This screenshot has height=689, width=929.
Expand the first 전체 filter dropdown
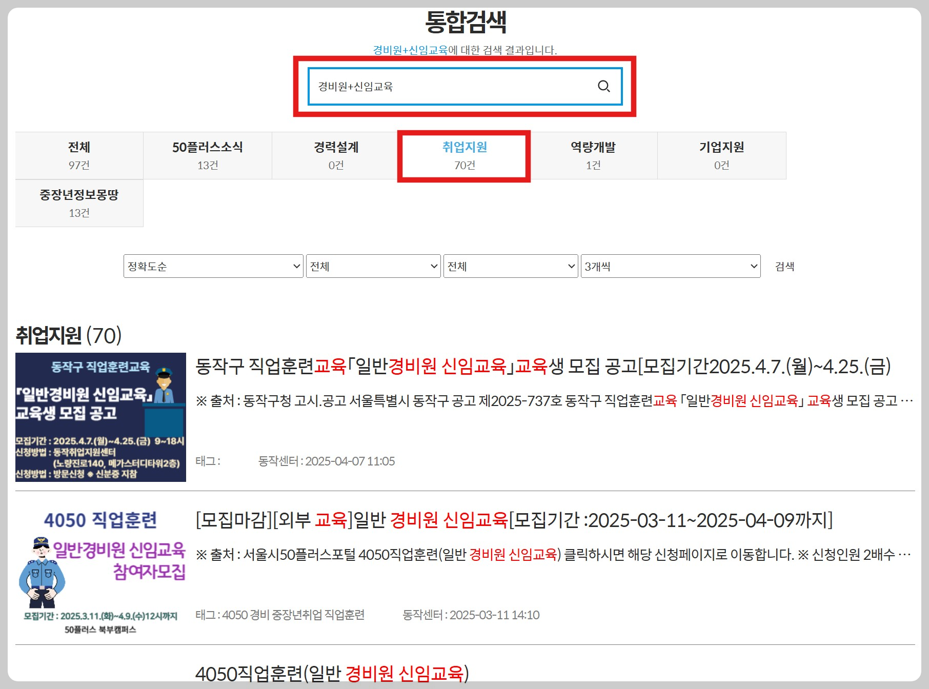(x=373, y=266)
